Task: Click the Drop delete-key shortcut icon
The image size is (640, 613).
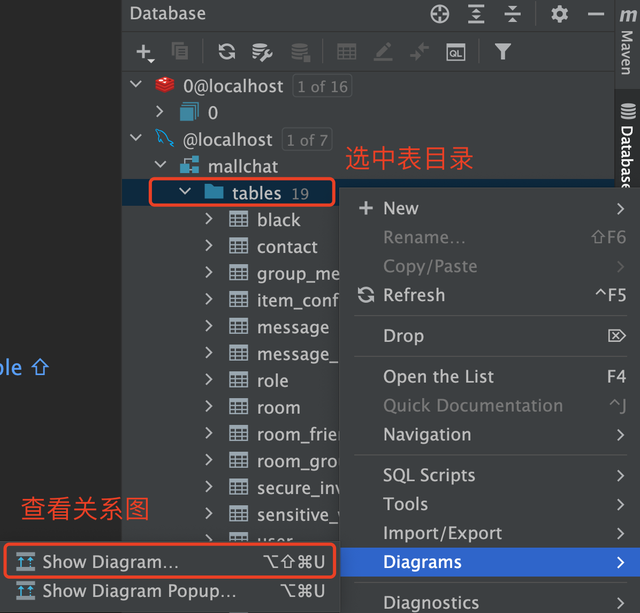Action: 616,335
